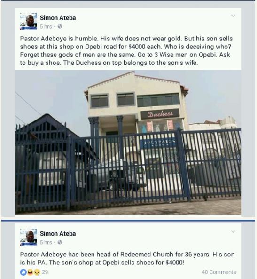The width and height of the screenshot is (257, 279).
Task: Expand second post's options chevron
Action: tap(233, 231)
